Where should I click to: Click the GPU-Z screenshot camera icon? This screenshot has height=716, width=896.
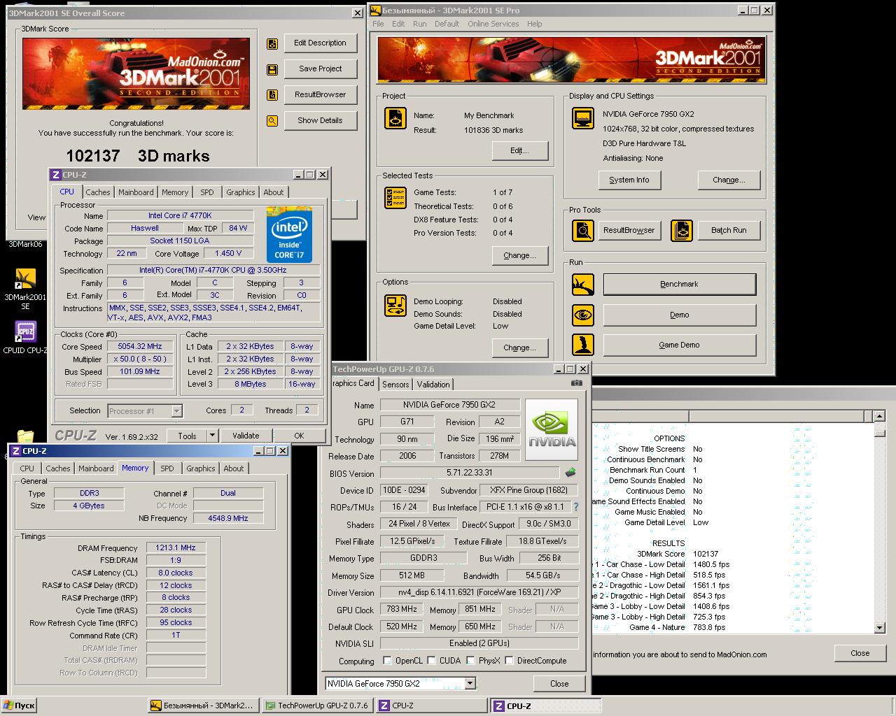coord(577,383)
